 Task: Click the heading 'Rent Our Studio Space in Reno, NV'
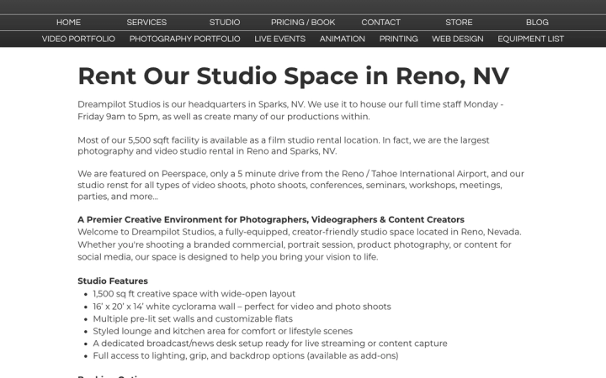point(294,76)
